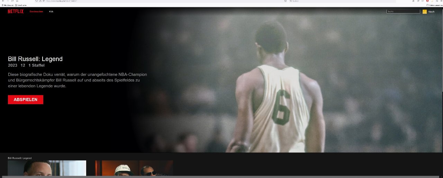Click the browser Suchen search box

tap(343, 1)
